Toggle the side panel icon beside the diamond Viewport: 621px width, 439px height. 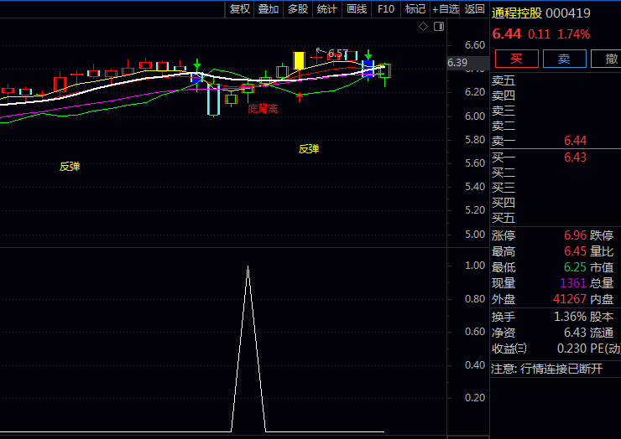(x=438, y=28)
